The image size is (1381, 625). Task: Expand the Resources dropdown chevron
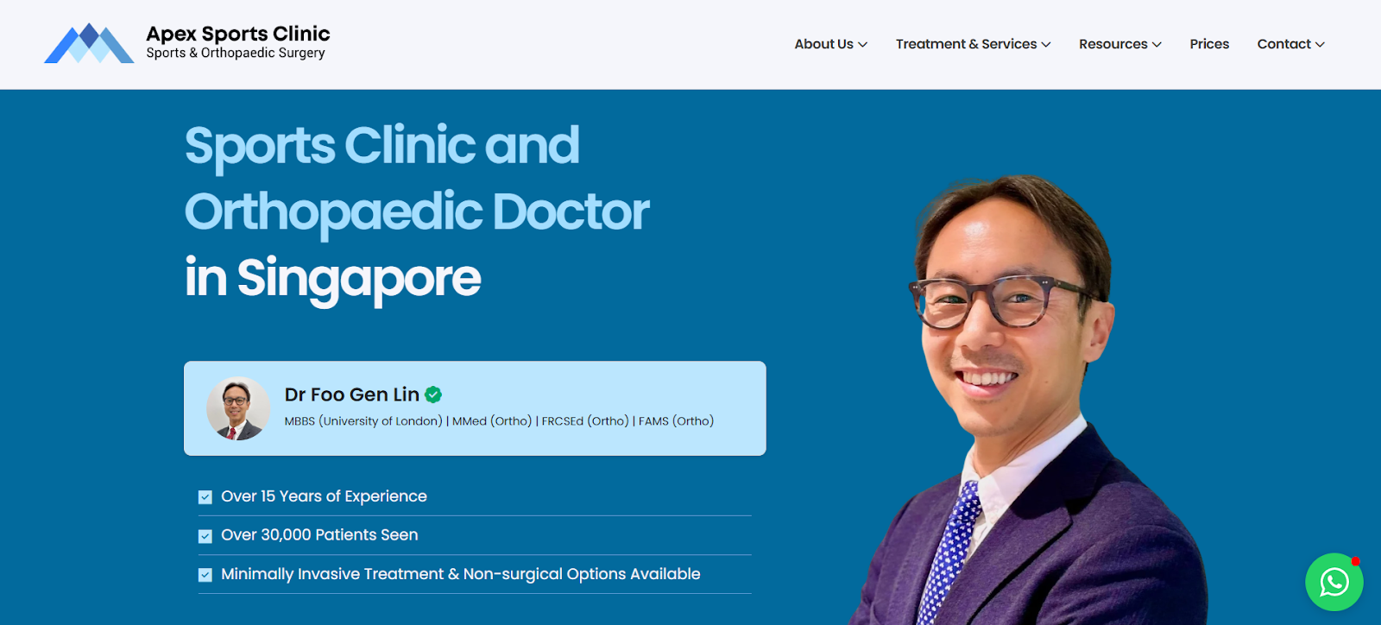click(1157, 45)
